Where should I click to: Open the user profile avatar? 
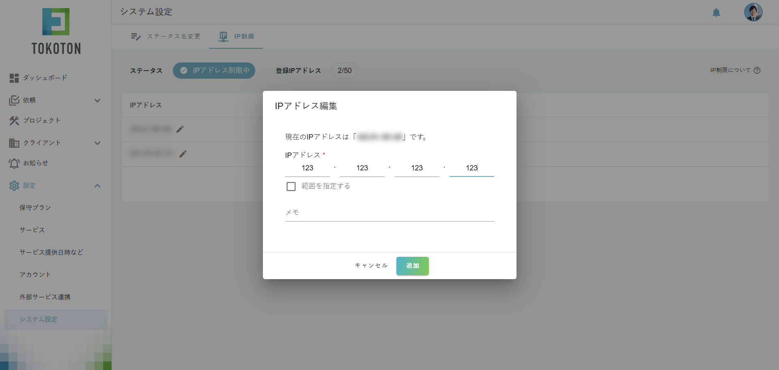click(753, 12)
